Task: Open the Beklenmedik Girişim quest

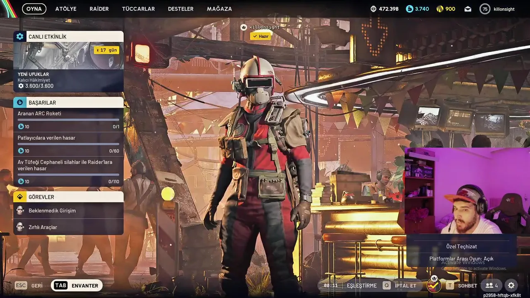Action: [68, 211]
